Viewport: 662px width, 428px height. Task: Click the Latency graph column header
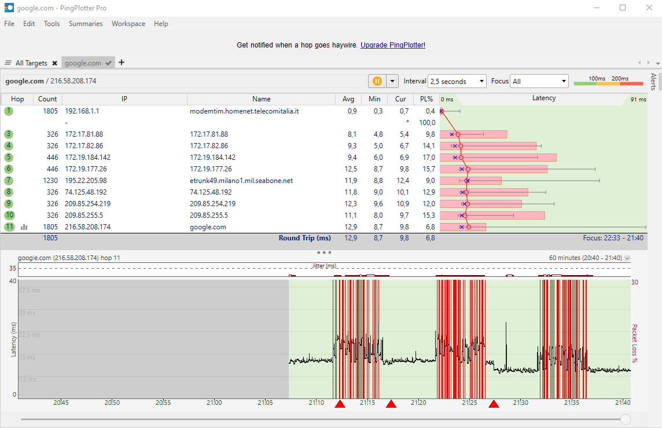click(543, 98)
